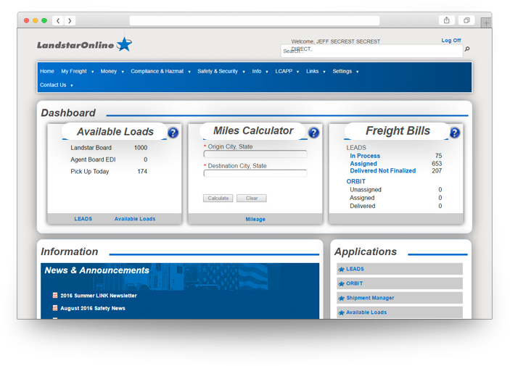Launch ORBIT from Applications panel
Viewport: 510px width, 366px height.
[400, 283]
